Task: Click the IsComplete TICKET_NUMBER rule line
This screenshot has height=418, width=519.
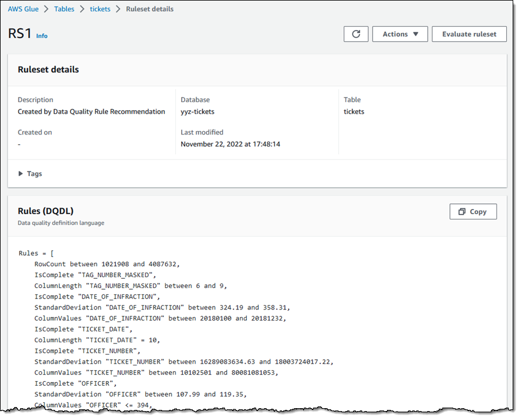Action: [88, 351]
